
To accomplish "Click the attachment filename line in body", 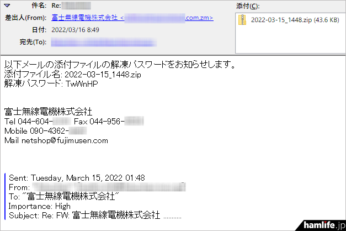I will click(73, 75).
